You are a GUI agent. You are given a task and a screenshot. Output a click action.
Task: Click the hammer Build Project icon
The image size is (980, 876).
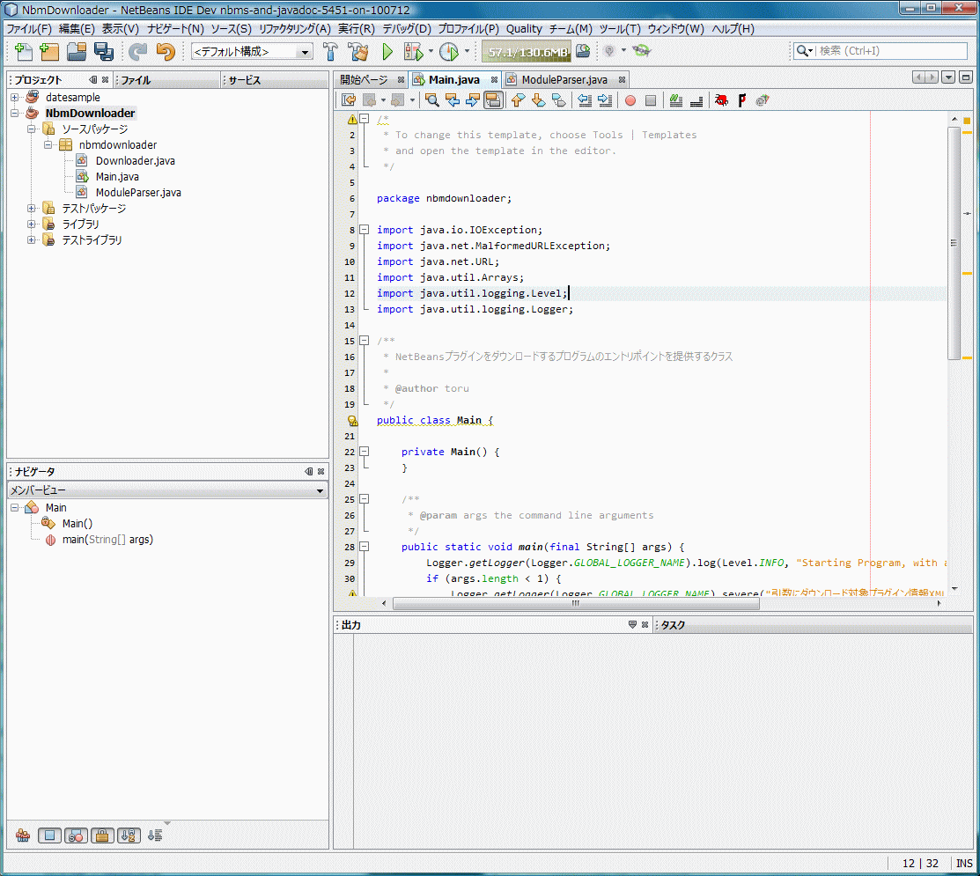pos(332,51)
